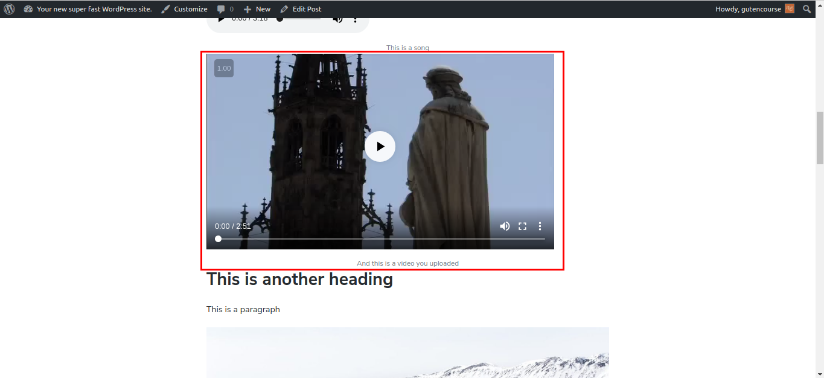The width and height of the screenshot is (824, 378).
Task: Open 'Howdy, gutencourse' account menu
Action: 755,9
